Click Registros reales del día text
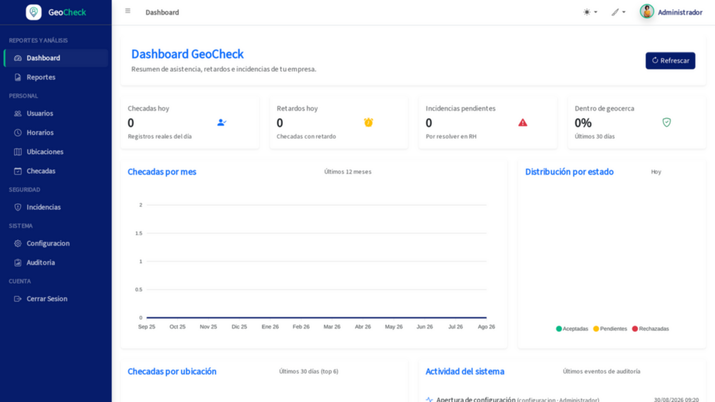The width and height of the screenshot is (715, 402). (160, 136)
